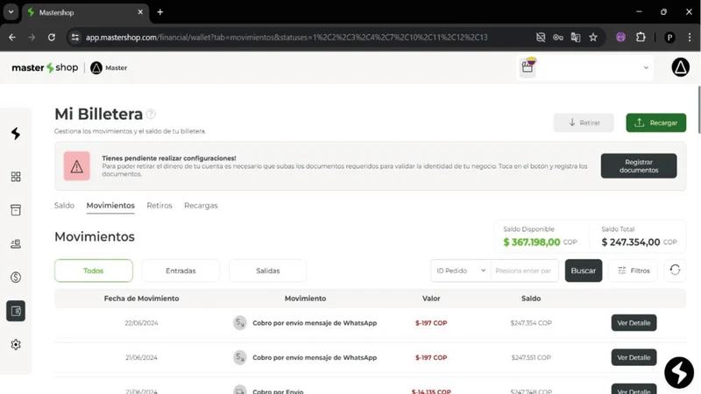Click the green Recargar button
The image size is (701, 394).
(655, 123)
